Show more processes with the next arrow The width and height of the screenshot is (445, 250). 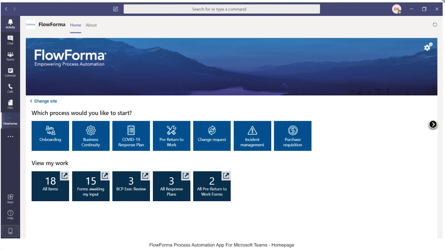433,124
